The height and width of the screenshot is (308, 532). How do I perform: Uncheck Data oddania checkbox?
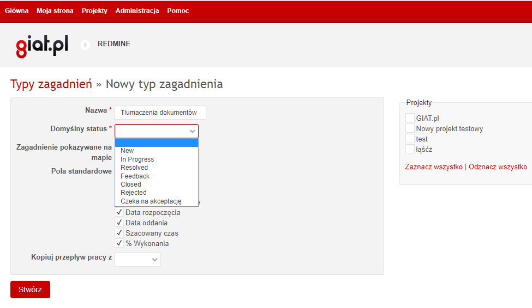(x=119, y=223)
